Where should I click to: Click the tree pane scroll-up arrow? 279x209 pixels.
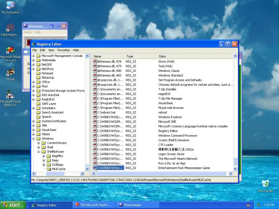[87, 56]
